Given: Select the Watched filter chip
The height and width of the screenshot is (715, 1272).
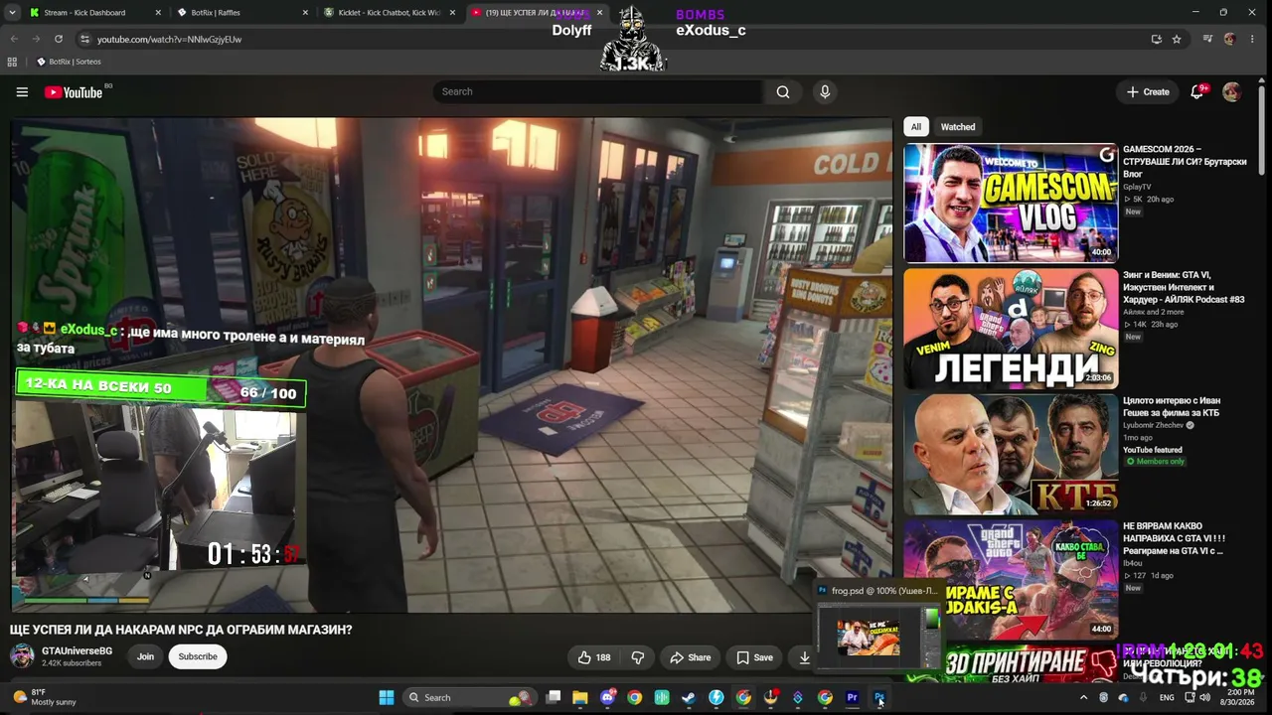Looking at the screenshot, I should click(x=958, y=127).
